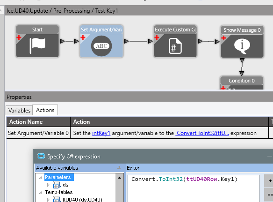Select the Execute Custom Code node

pyautogui.click(x=175, y=41)
